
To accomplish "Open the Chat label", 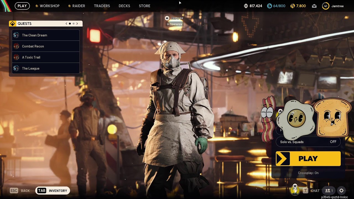I will tap(315, 191).
